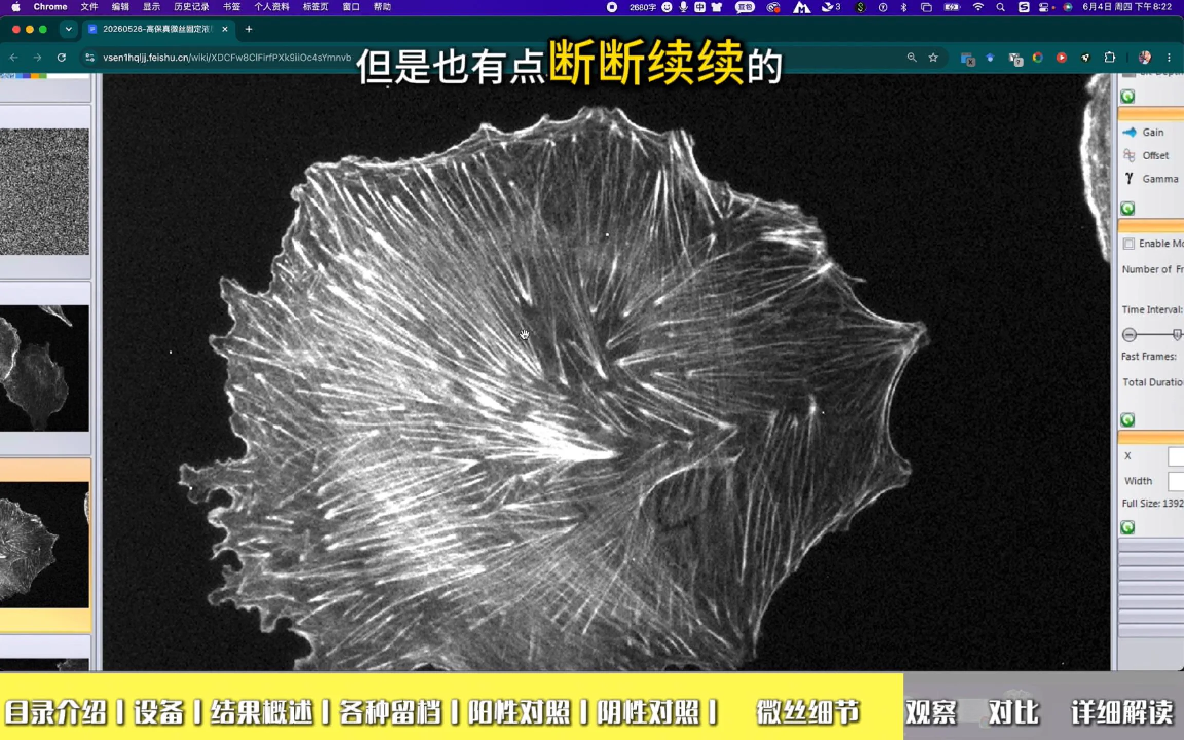Select the highlighted single-cell thumbnail
The height and width of the screenshot is (740, 1184).
click(44, 545)
